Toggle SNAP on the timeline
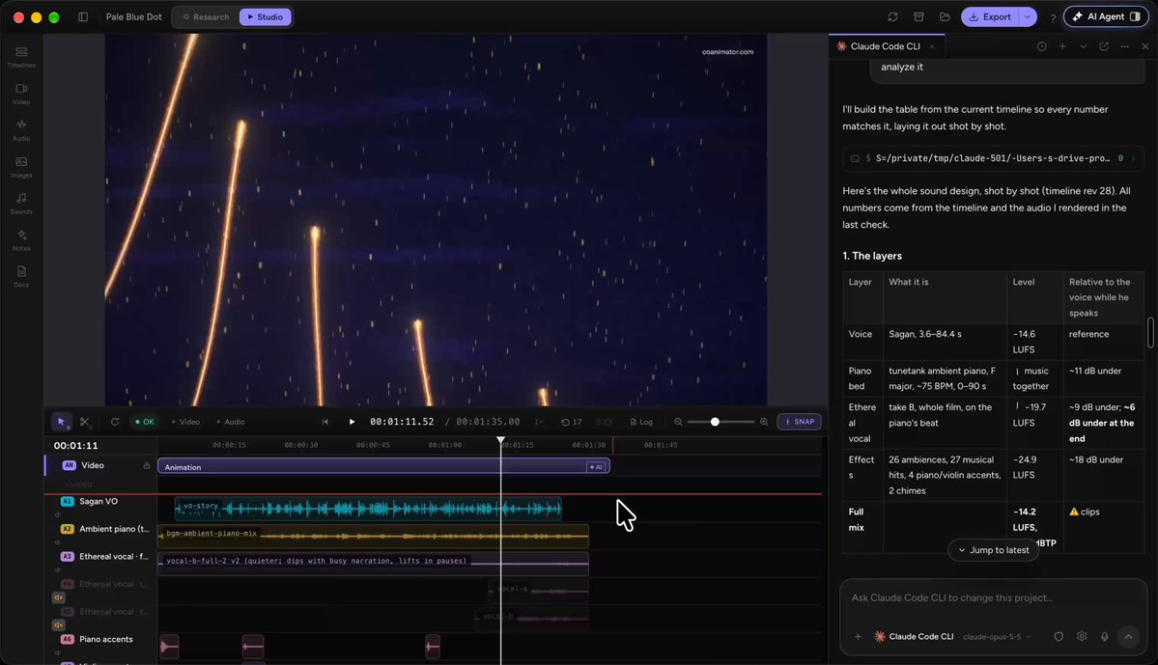The width and height of the screenshot is (1158, 665). (799, 422)
